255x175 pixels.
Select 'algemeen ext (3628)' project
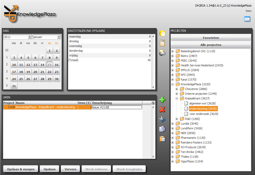202,103
